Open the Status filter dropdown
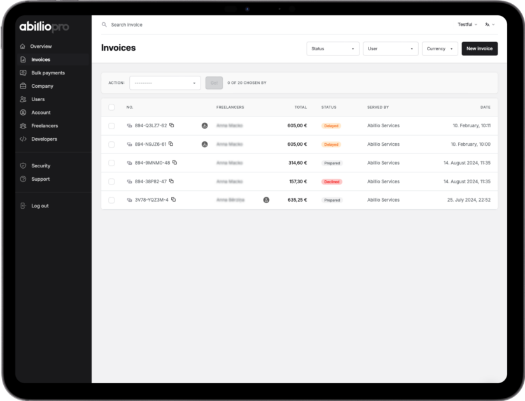525x401 pixels. coord(333,48)
